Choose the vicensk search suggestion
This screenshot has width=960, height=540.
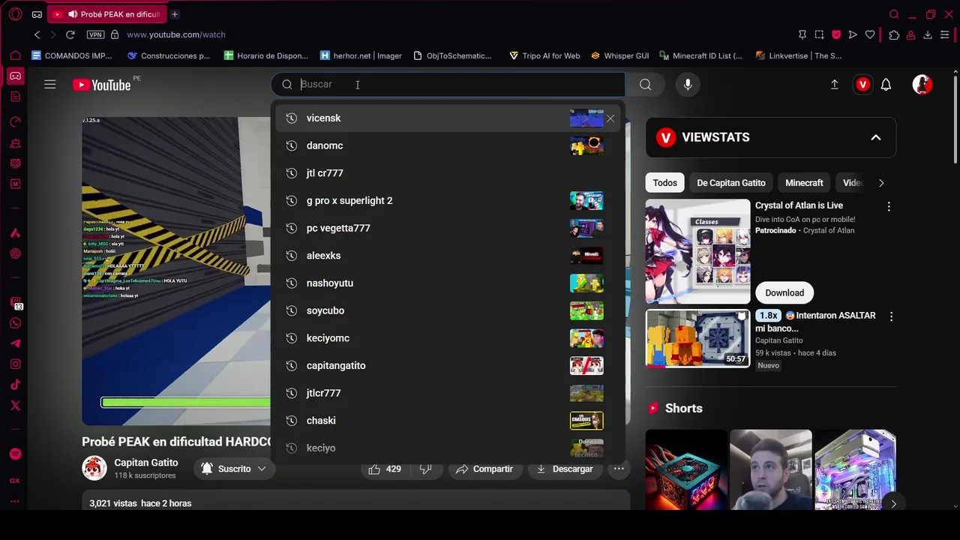(446, 118)
